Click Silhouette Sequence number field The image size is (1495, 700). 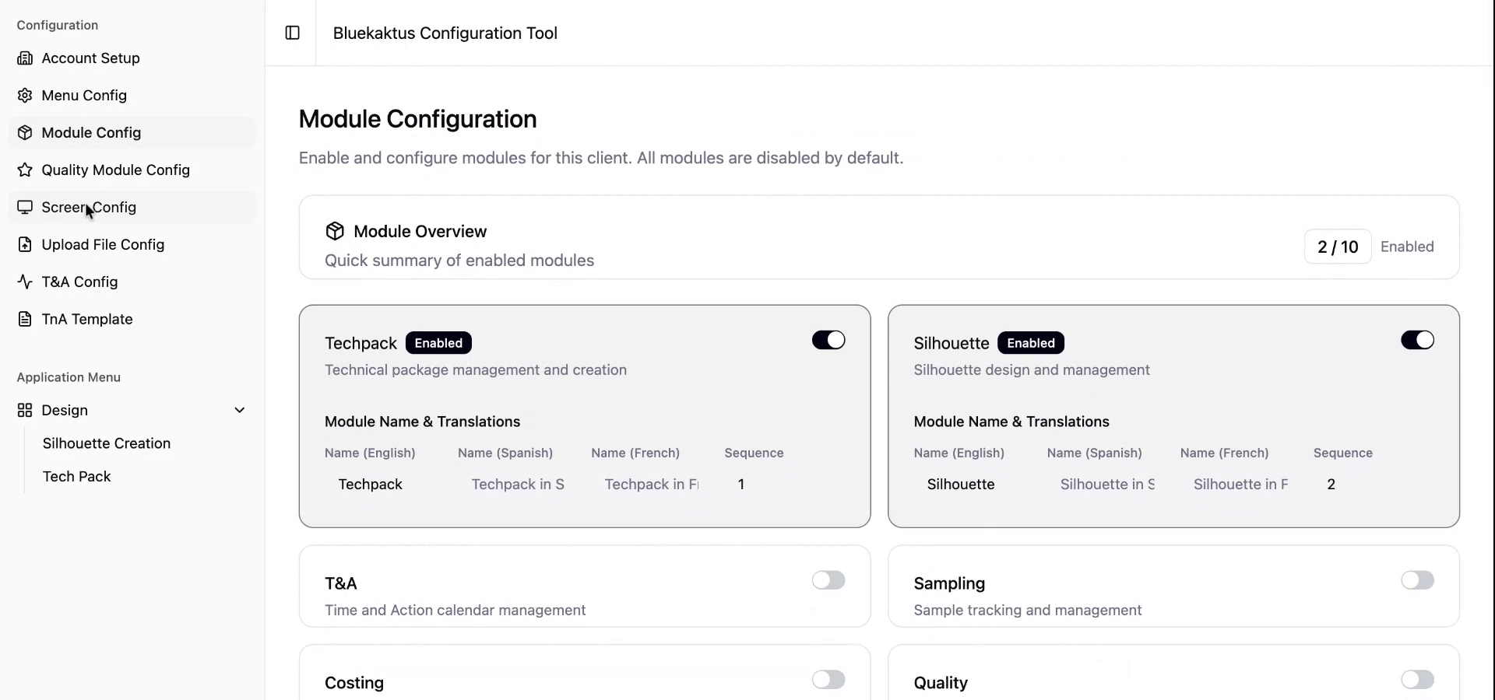(1370, 485)
